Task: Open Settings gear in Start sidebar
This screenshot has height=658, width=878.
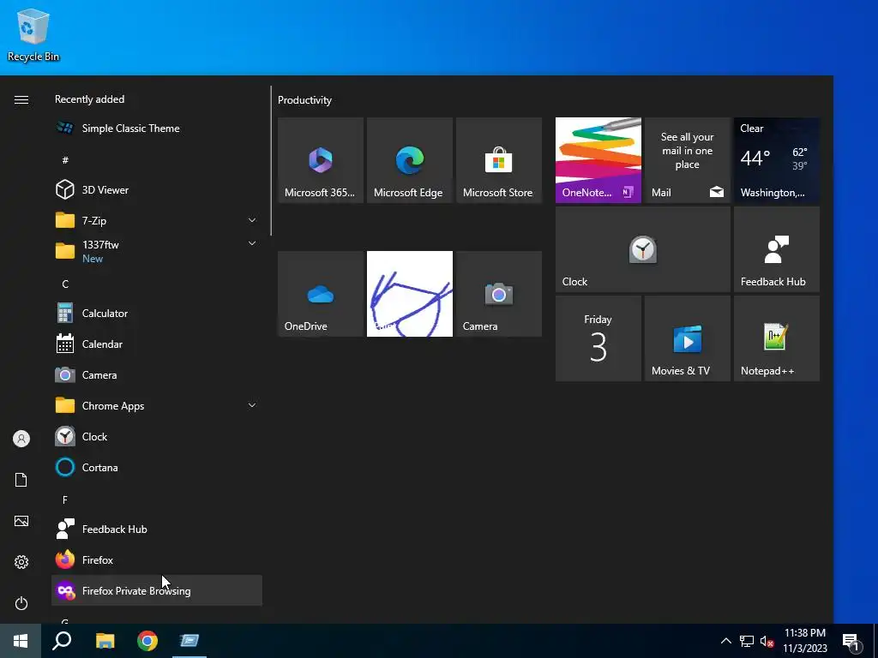Action: coord(21,562)
